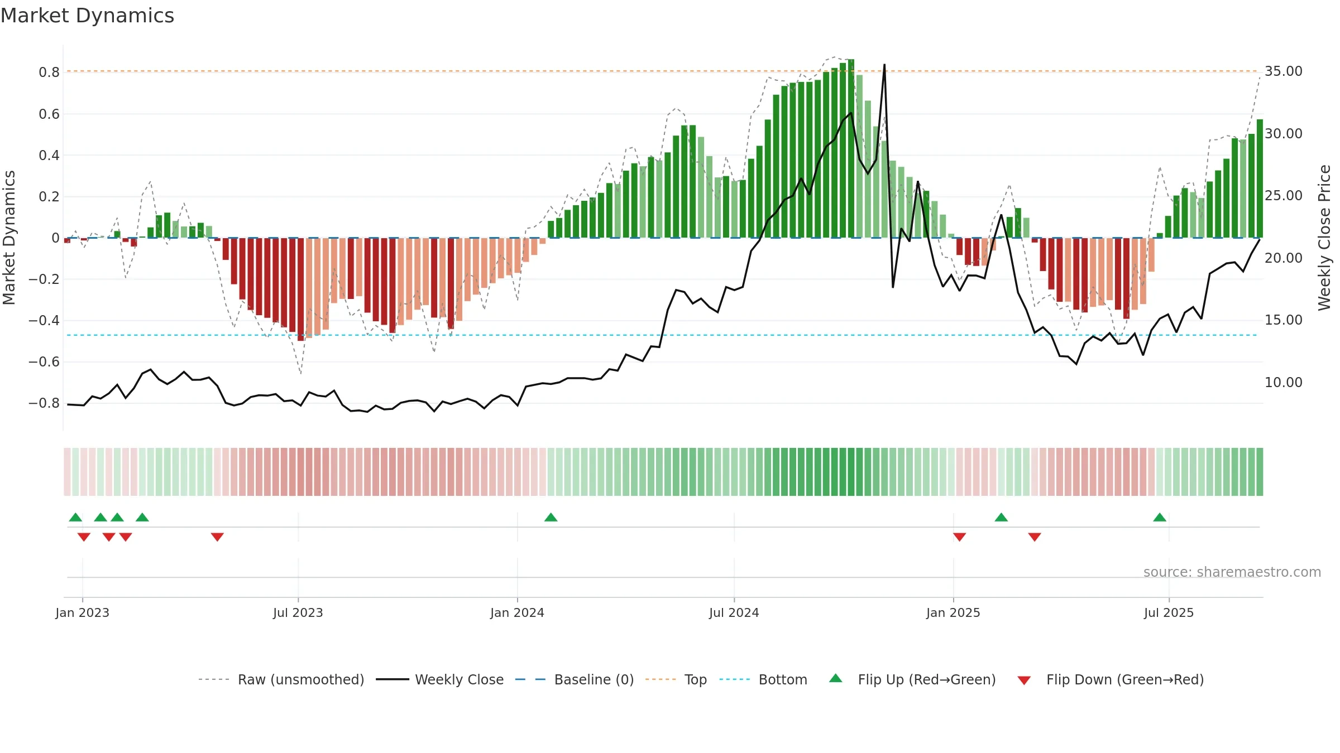Screen dimensions: 1340x753
Task: Select the flip-up marker in February 2025
Action: tap(1001, 517)
